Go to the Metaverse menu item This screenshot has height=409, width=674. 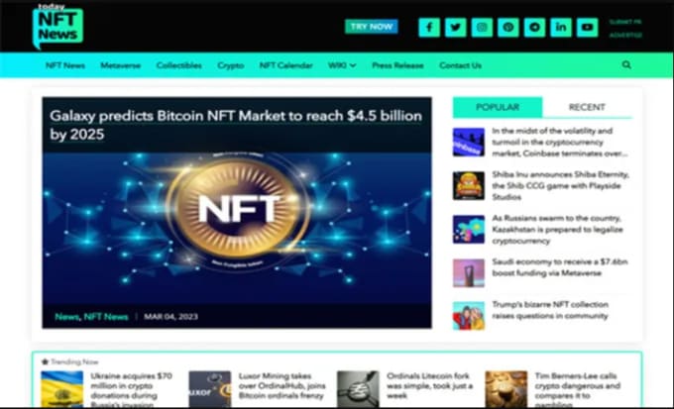point(120,65)
